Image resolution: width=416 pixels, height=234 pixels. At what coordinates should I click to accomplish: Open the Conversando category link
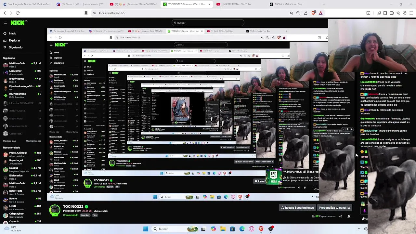pyautogui.click(x=71, y=215)
